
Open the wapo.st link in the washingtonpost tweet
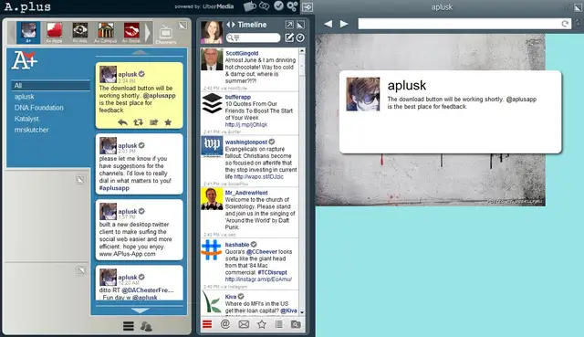click(258, 176)
